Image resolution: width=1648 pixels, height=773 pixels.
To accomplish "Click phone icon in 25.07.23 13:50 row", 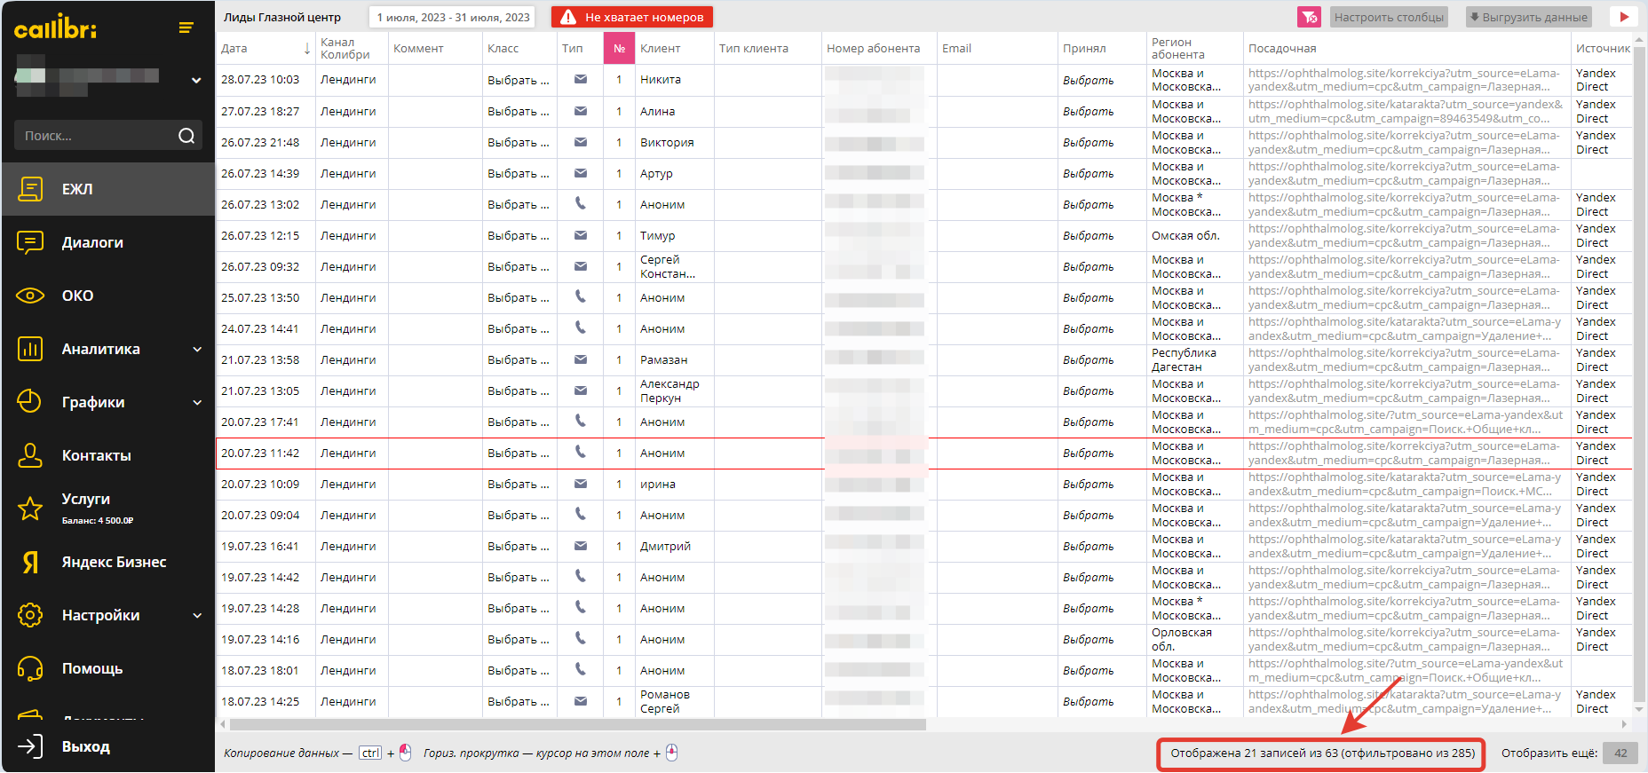I will click(580, 296).
